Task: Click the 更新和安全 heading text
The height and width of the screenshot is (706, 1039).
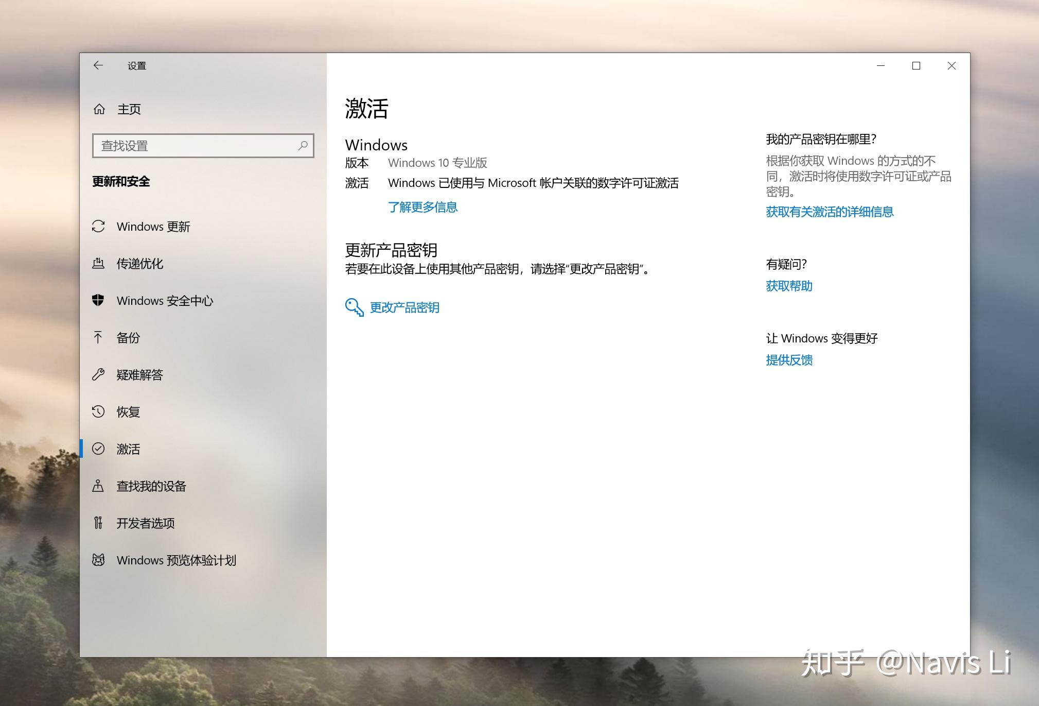Action: coord(121,181)
